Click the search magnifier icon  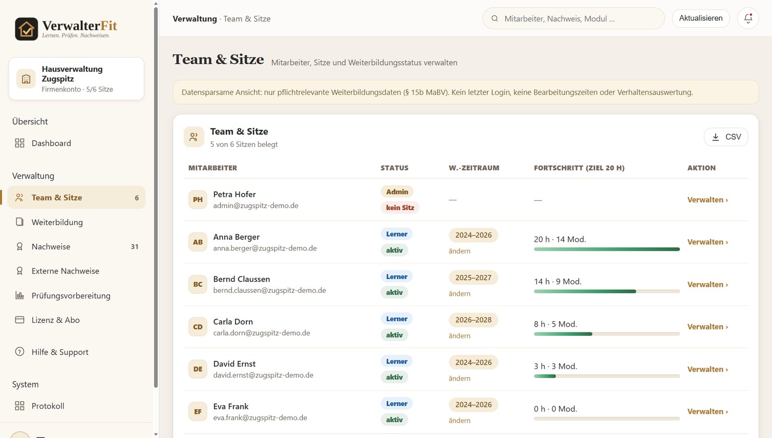pyautogui.click(x=495, y=19)
